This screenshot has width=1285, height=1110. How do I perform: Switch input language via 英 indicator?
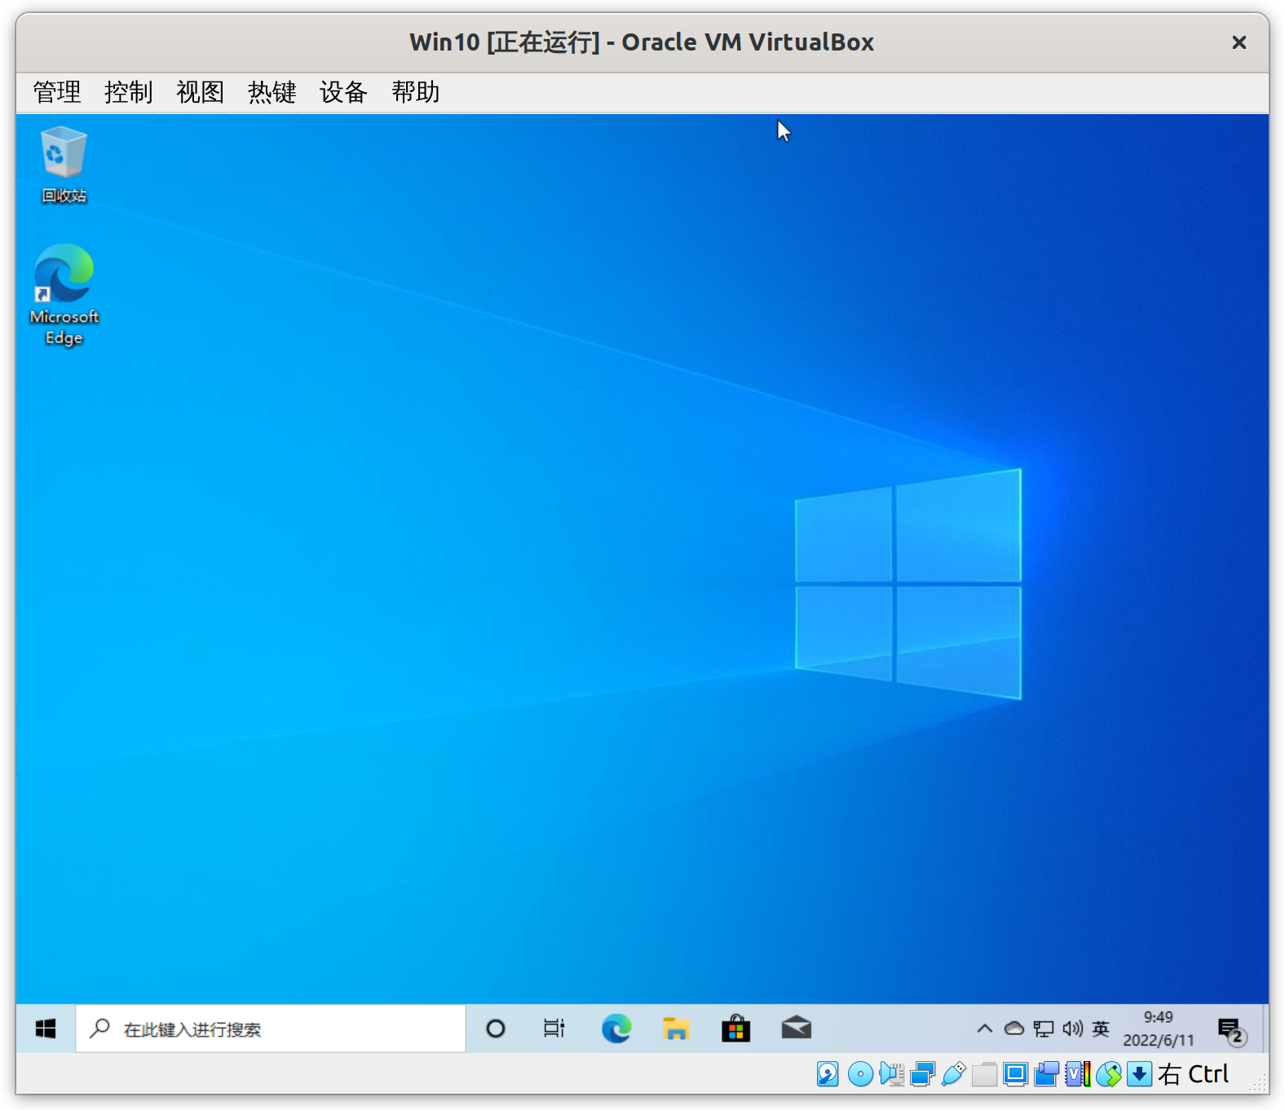pyautogui.click(x=1101, y=1029)
